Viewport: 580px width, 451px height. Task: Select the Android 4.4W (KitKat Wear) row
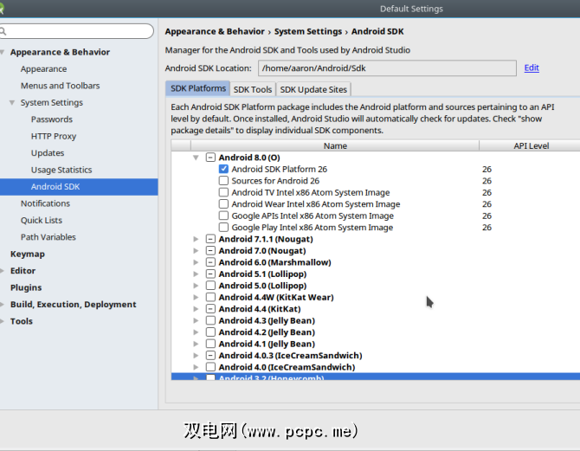tap(376, 297)
